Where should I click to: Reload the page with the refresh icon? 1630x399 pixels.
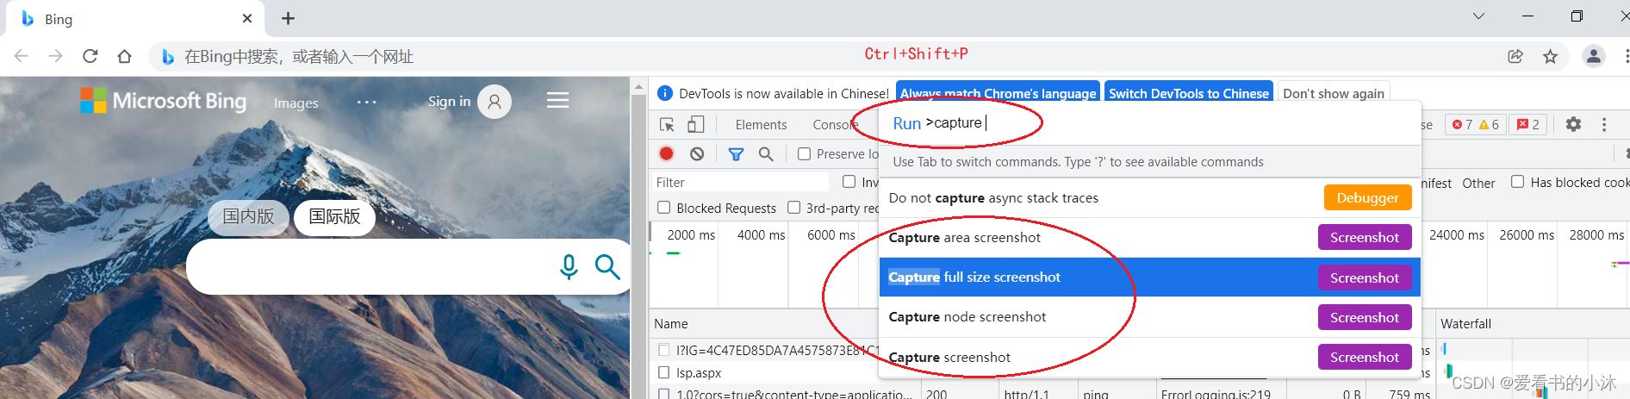(90, 56)
